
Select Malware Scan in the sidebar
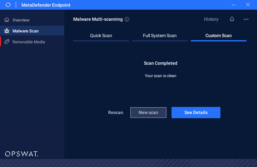32,31
